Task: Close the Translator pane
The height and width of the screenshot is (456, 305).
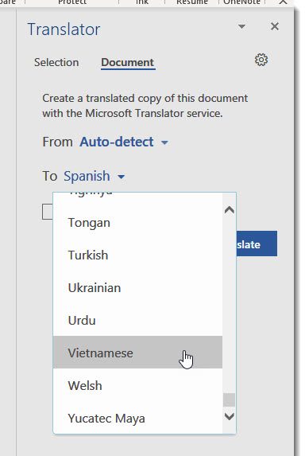Action: coord(275,26)
